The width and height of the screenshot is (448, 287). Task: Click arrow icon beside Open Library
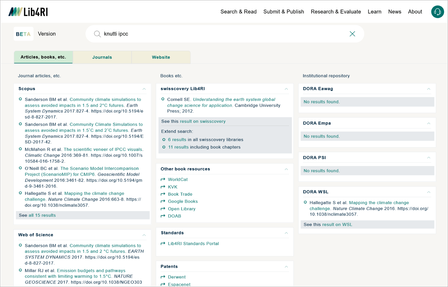[163, 209]
